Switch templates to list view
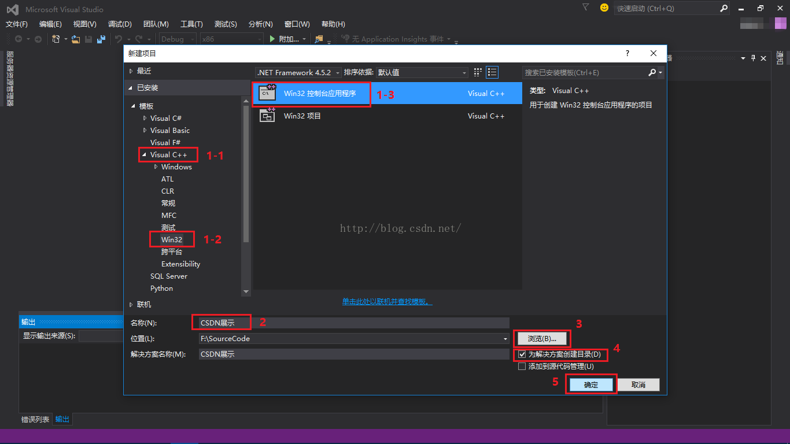The image size is (790, 444). coord(492,72)
